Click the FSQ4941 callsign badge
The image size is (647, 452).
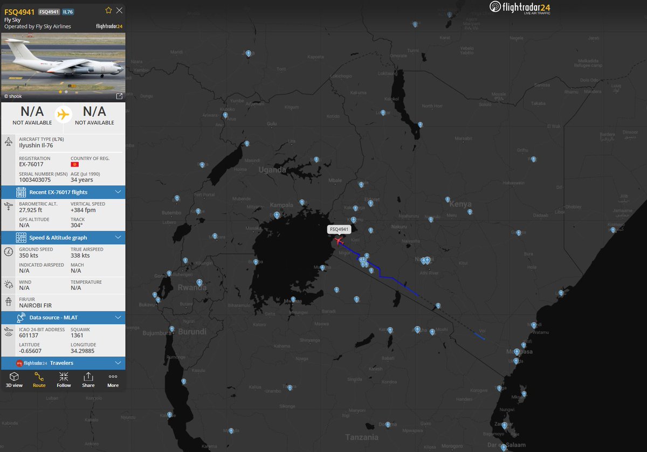click(x=49, y=12)
